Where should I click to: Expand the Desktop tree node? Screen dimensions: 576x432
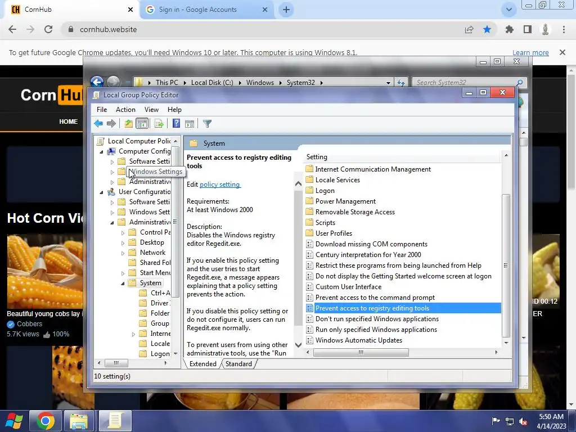point(123,243)
